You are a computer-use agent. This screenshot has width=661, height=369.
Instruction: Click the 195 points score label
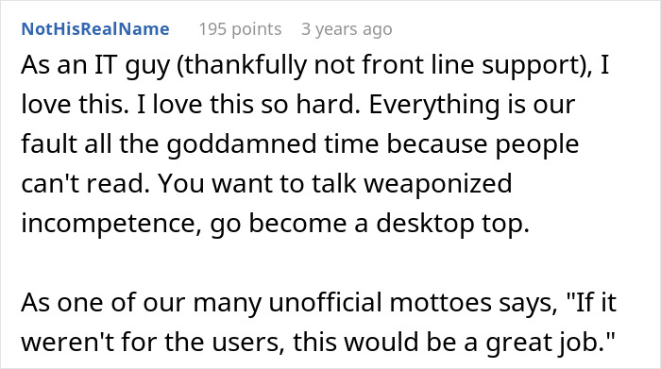240,29
